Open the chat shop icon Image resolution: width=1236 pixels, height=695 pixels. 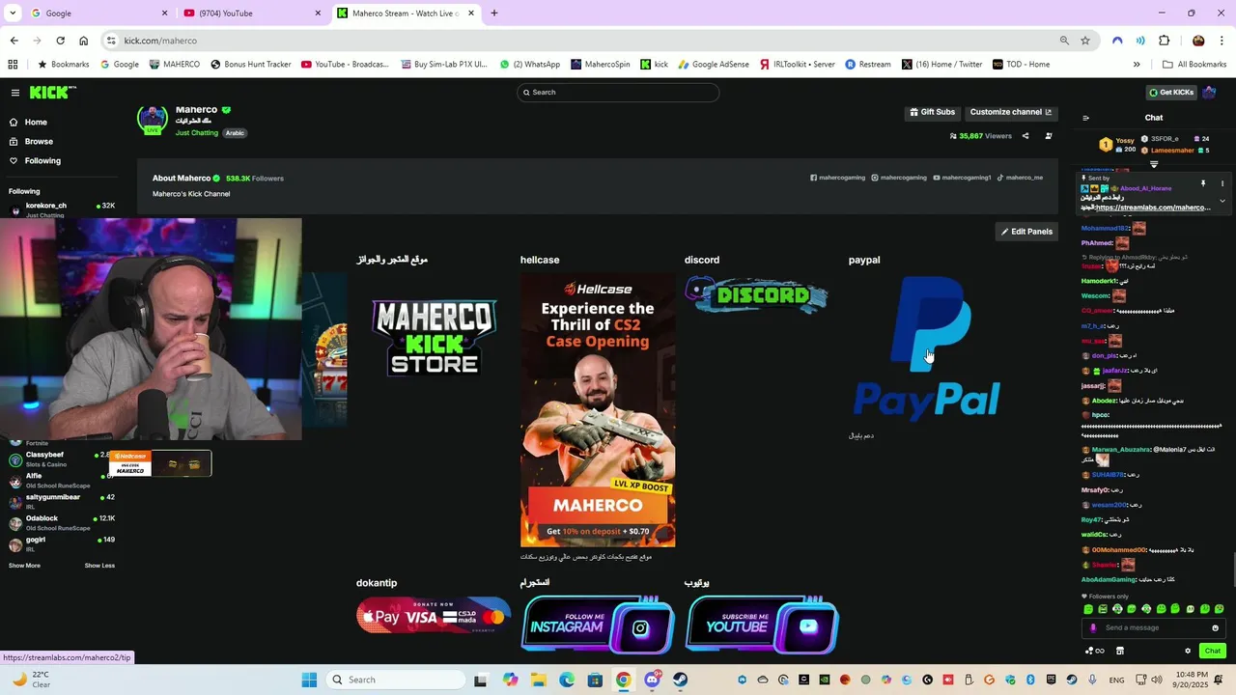(1120, 651)
